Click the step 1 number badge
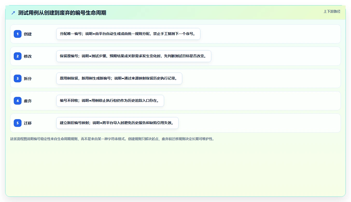351x202 pixels. point(18,34)
